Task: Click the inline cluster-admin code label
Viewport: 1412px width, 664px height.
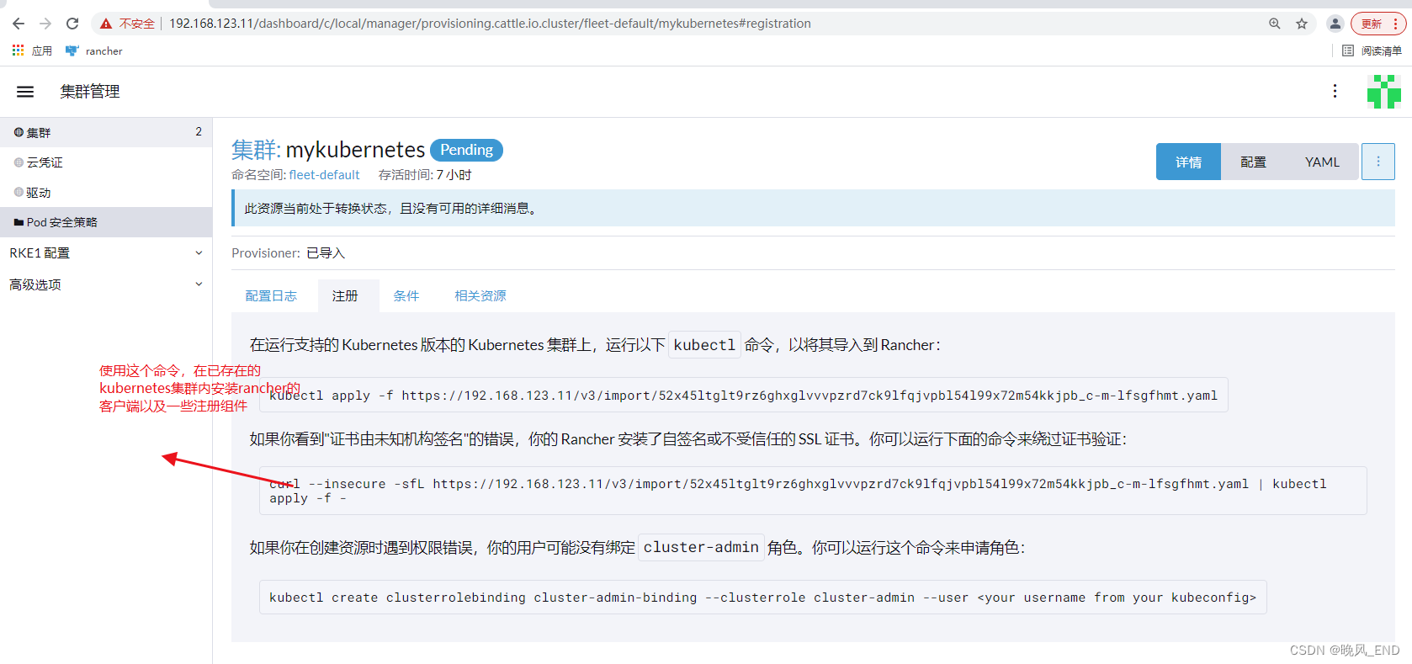Action: point(701,548)
